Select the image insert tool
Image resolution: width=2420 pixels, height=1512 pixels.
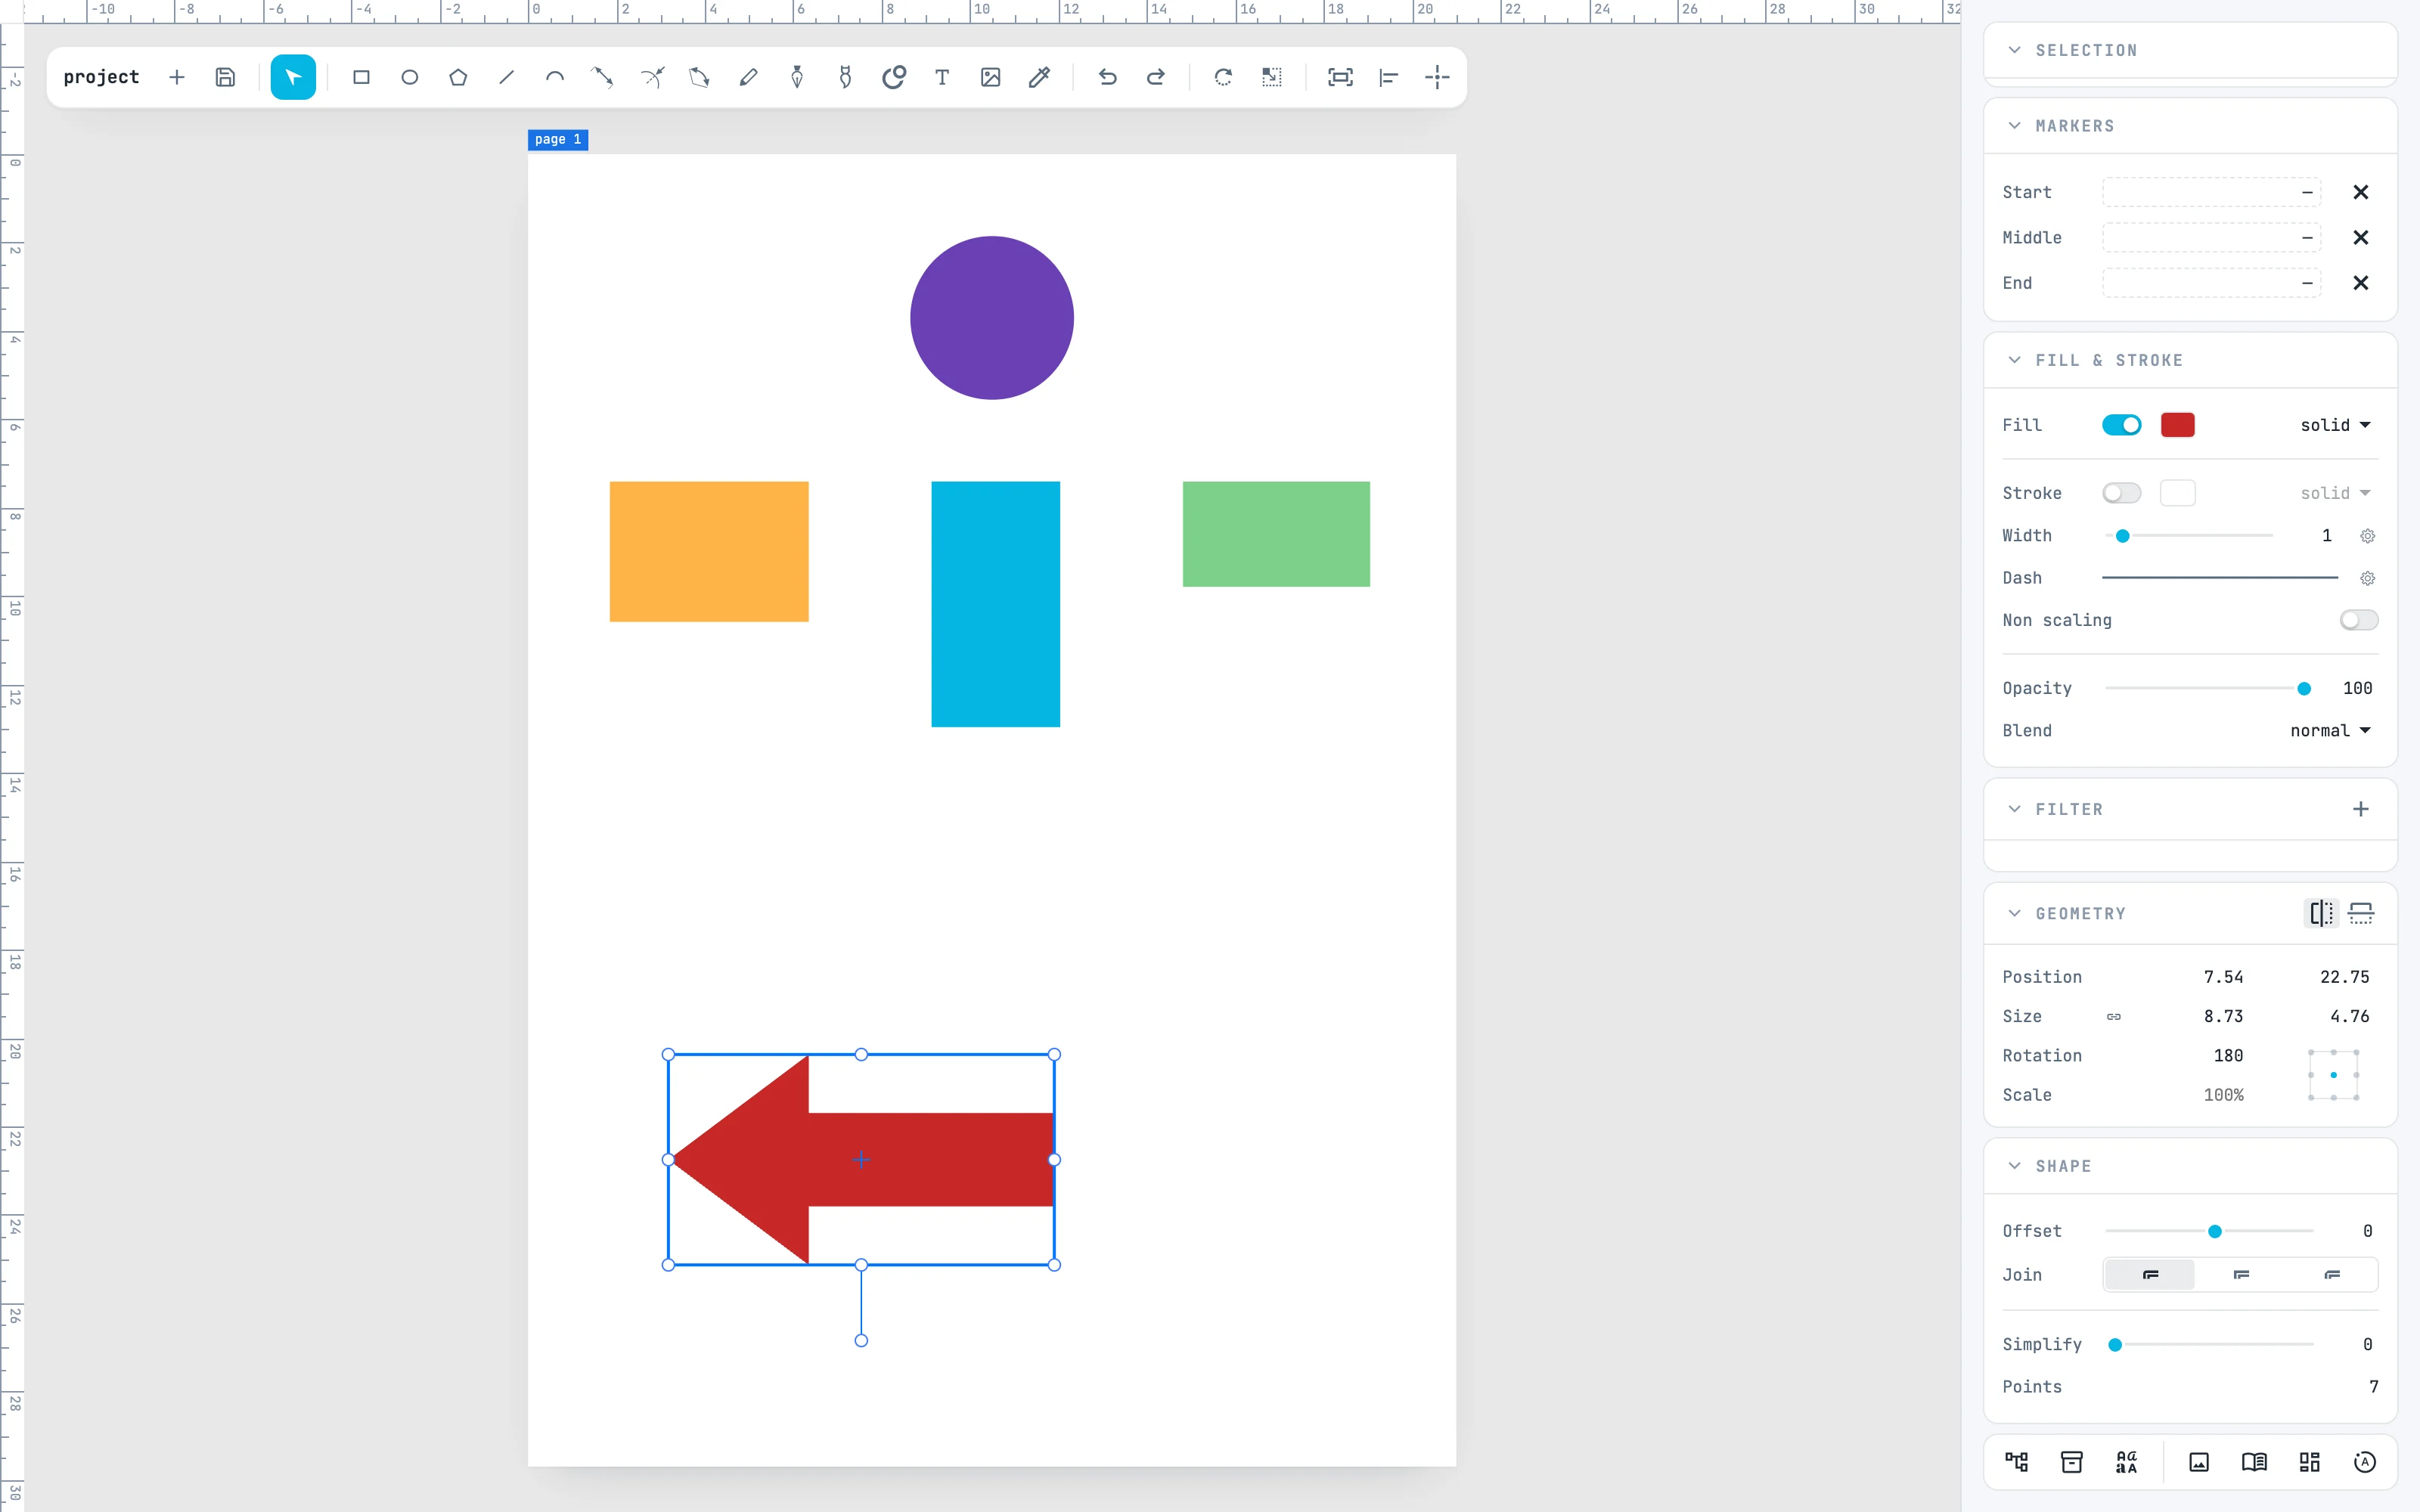tap(990, 77)
